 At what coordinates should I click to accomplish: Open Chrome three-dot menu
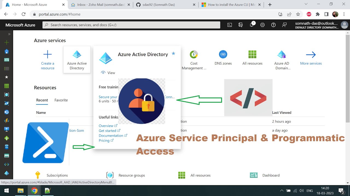coord(344,14)
